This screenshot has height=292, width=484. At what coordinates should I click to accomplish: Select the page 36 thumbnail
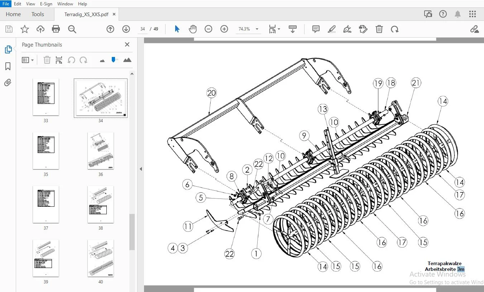tap(101, 151)
